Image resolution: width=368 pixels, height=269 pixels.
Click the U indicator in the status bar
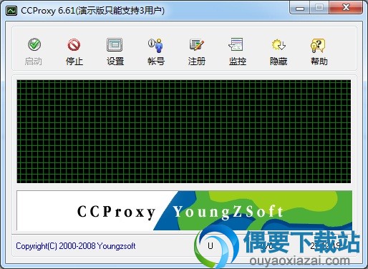[x=210, y=246]
